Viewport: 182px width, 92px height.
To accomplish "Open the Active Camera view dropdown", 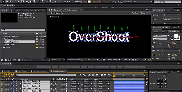I will (x=113, y=60).
